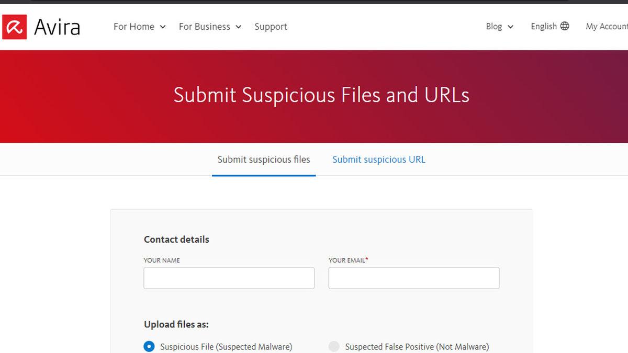Switch to Submit suspicious URL tab

[x=379, y=160]
